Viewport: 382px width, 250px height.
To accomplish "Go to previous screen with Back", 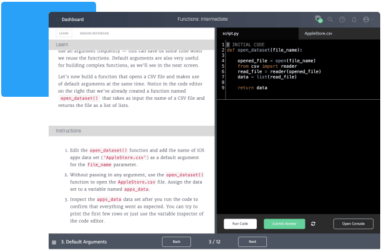I will click(176, 242).
